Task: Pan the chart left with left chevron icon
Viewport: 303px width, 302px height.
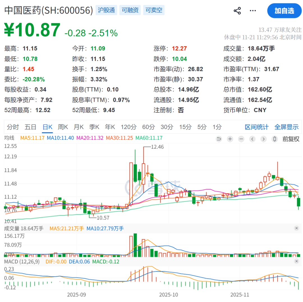Action: click(252, 139)
